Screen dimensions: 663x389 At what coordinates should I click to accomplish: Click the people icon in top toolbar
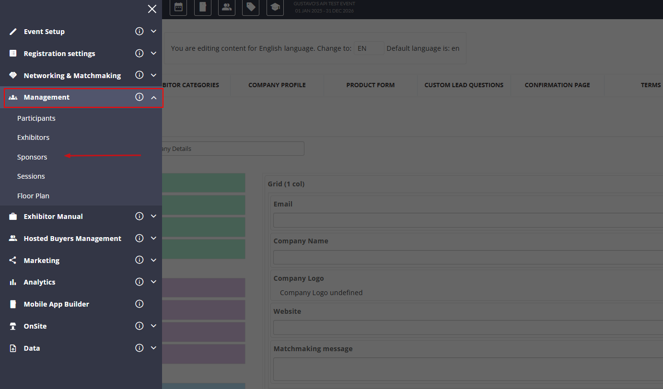point(227,7)
